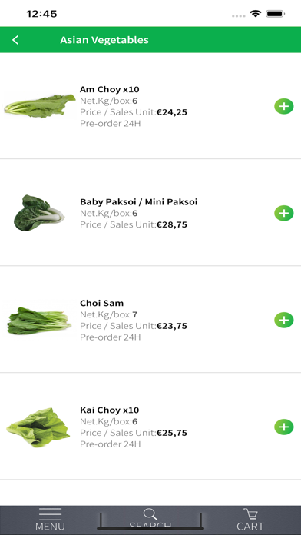
Task: Click the battery indicator in status bar
Action: tap(276, 14)
